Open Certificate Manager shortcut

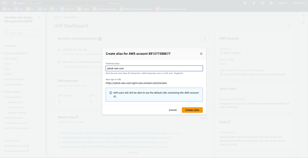pyautogui.click(x=104, y=9)
